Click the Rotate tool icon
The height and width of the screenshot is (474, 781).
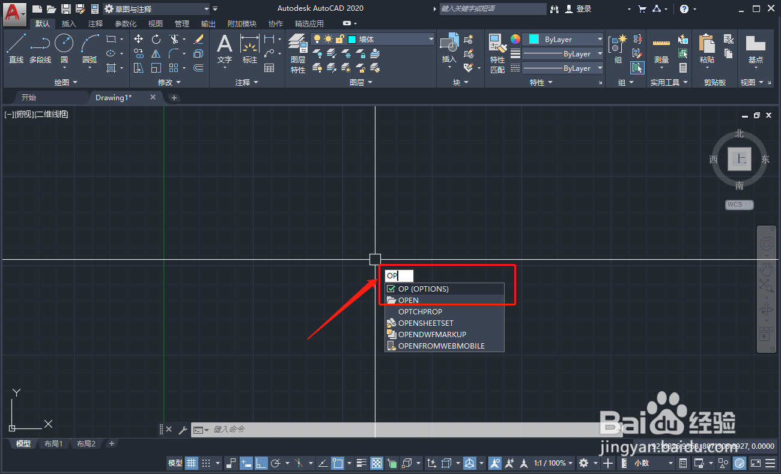[156, 39]
